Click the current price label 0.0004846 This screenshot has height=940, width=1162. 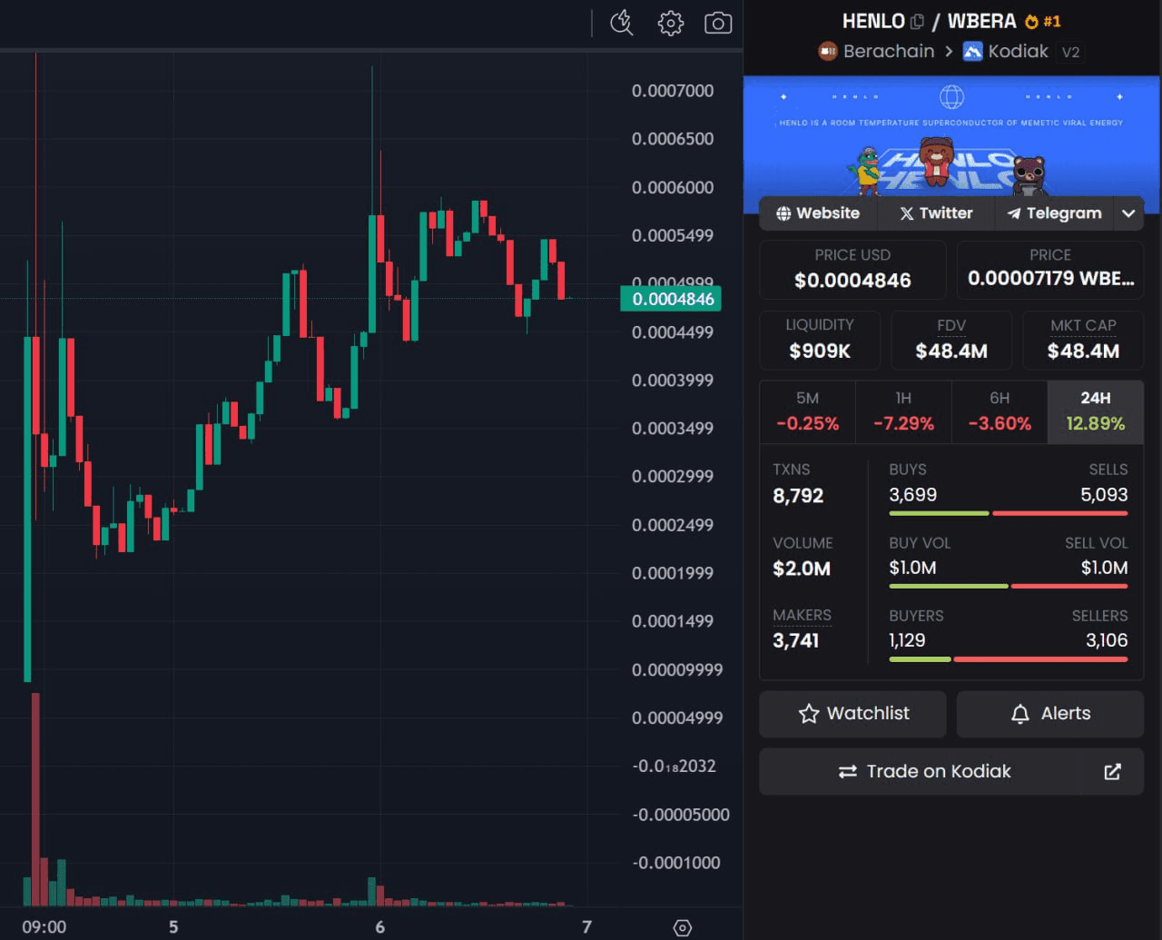click(x=672, y=299)
